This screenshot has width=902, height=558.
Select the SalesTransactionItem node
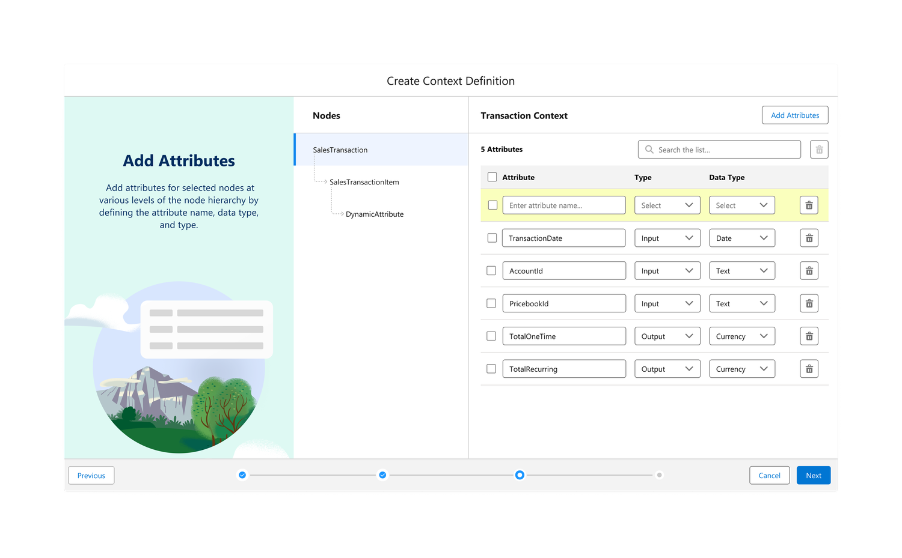(x=364, y=182)
